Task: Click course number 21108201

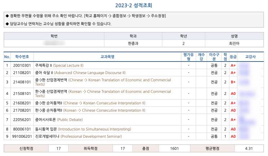Action: [22, 73]
